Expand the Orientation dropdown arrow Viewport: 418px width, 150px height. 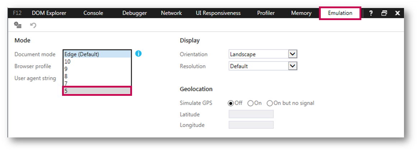[x=293, y=54]
